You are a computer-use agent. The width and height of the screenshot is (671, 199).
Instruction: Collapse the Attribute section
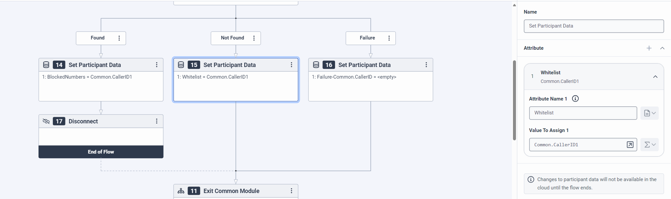tap(662, 48)
